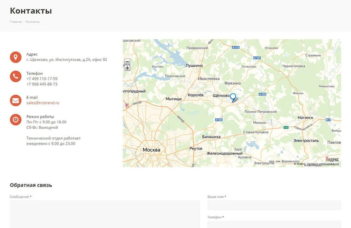Focus the Ваше имя input field

[274, 205]
